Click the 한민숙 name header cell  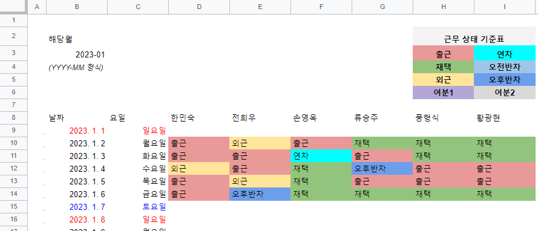(199, 118)
